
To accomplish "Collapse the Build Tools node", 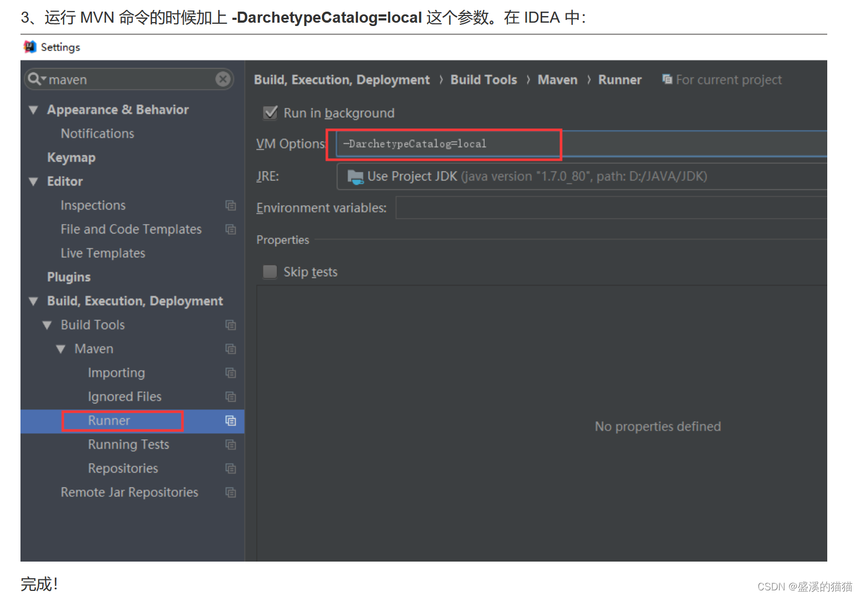I will pos(47,325).
